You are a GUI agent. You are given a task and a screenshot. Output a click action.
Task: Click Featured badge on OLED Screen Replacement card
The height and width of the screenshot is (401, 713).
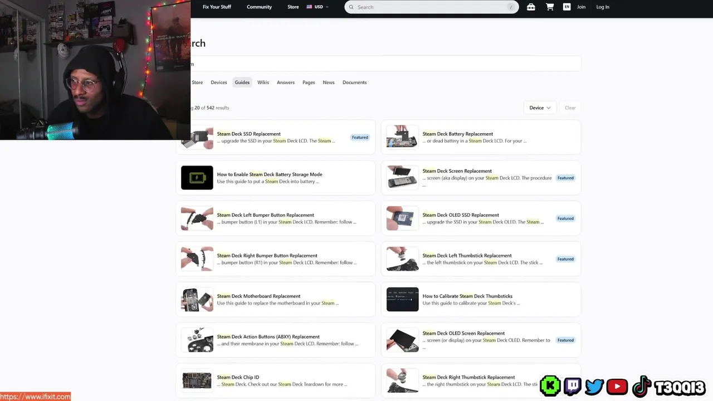pos(565,340)
